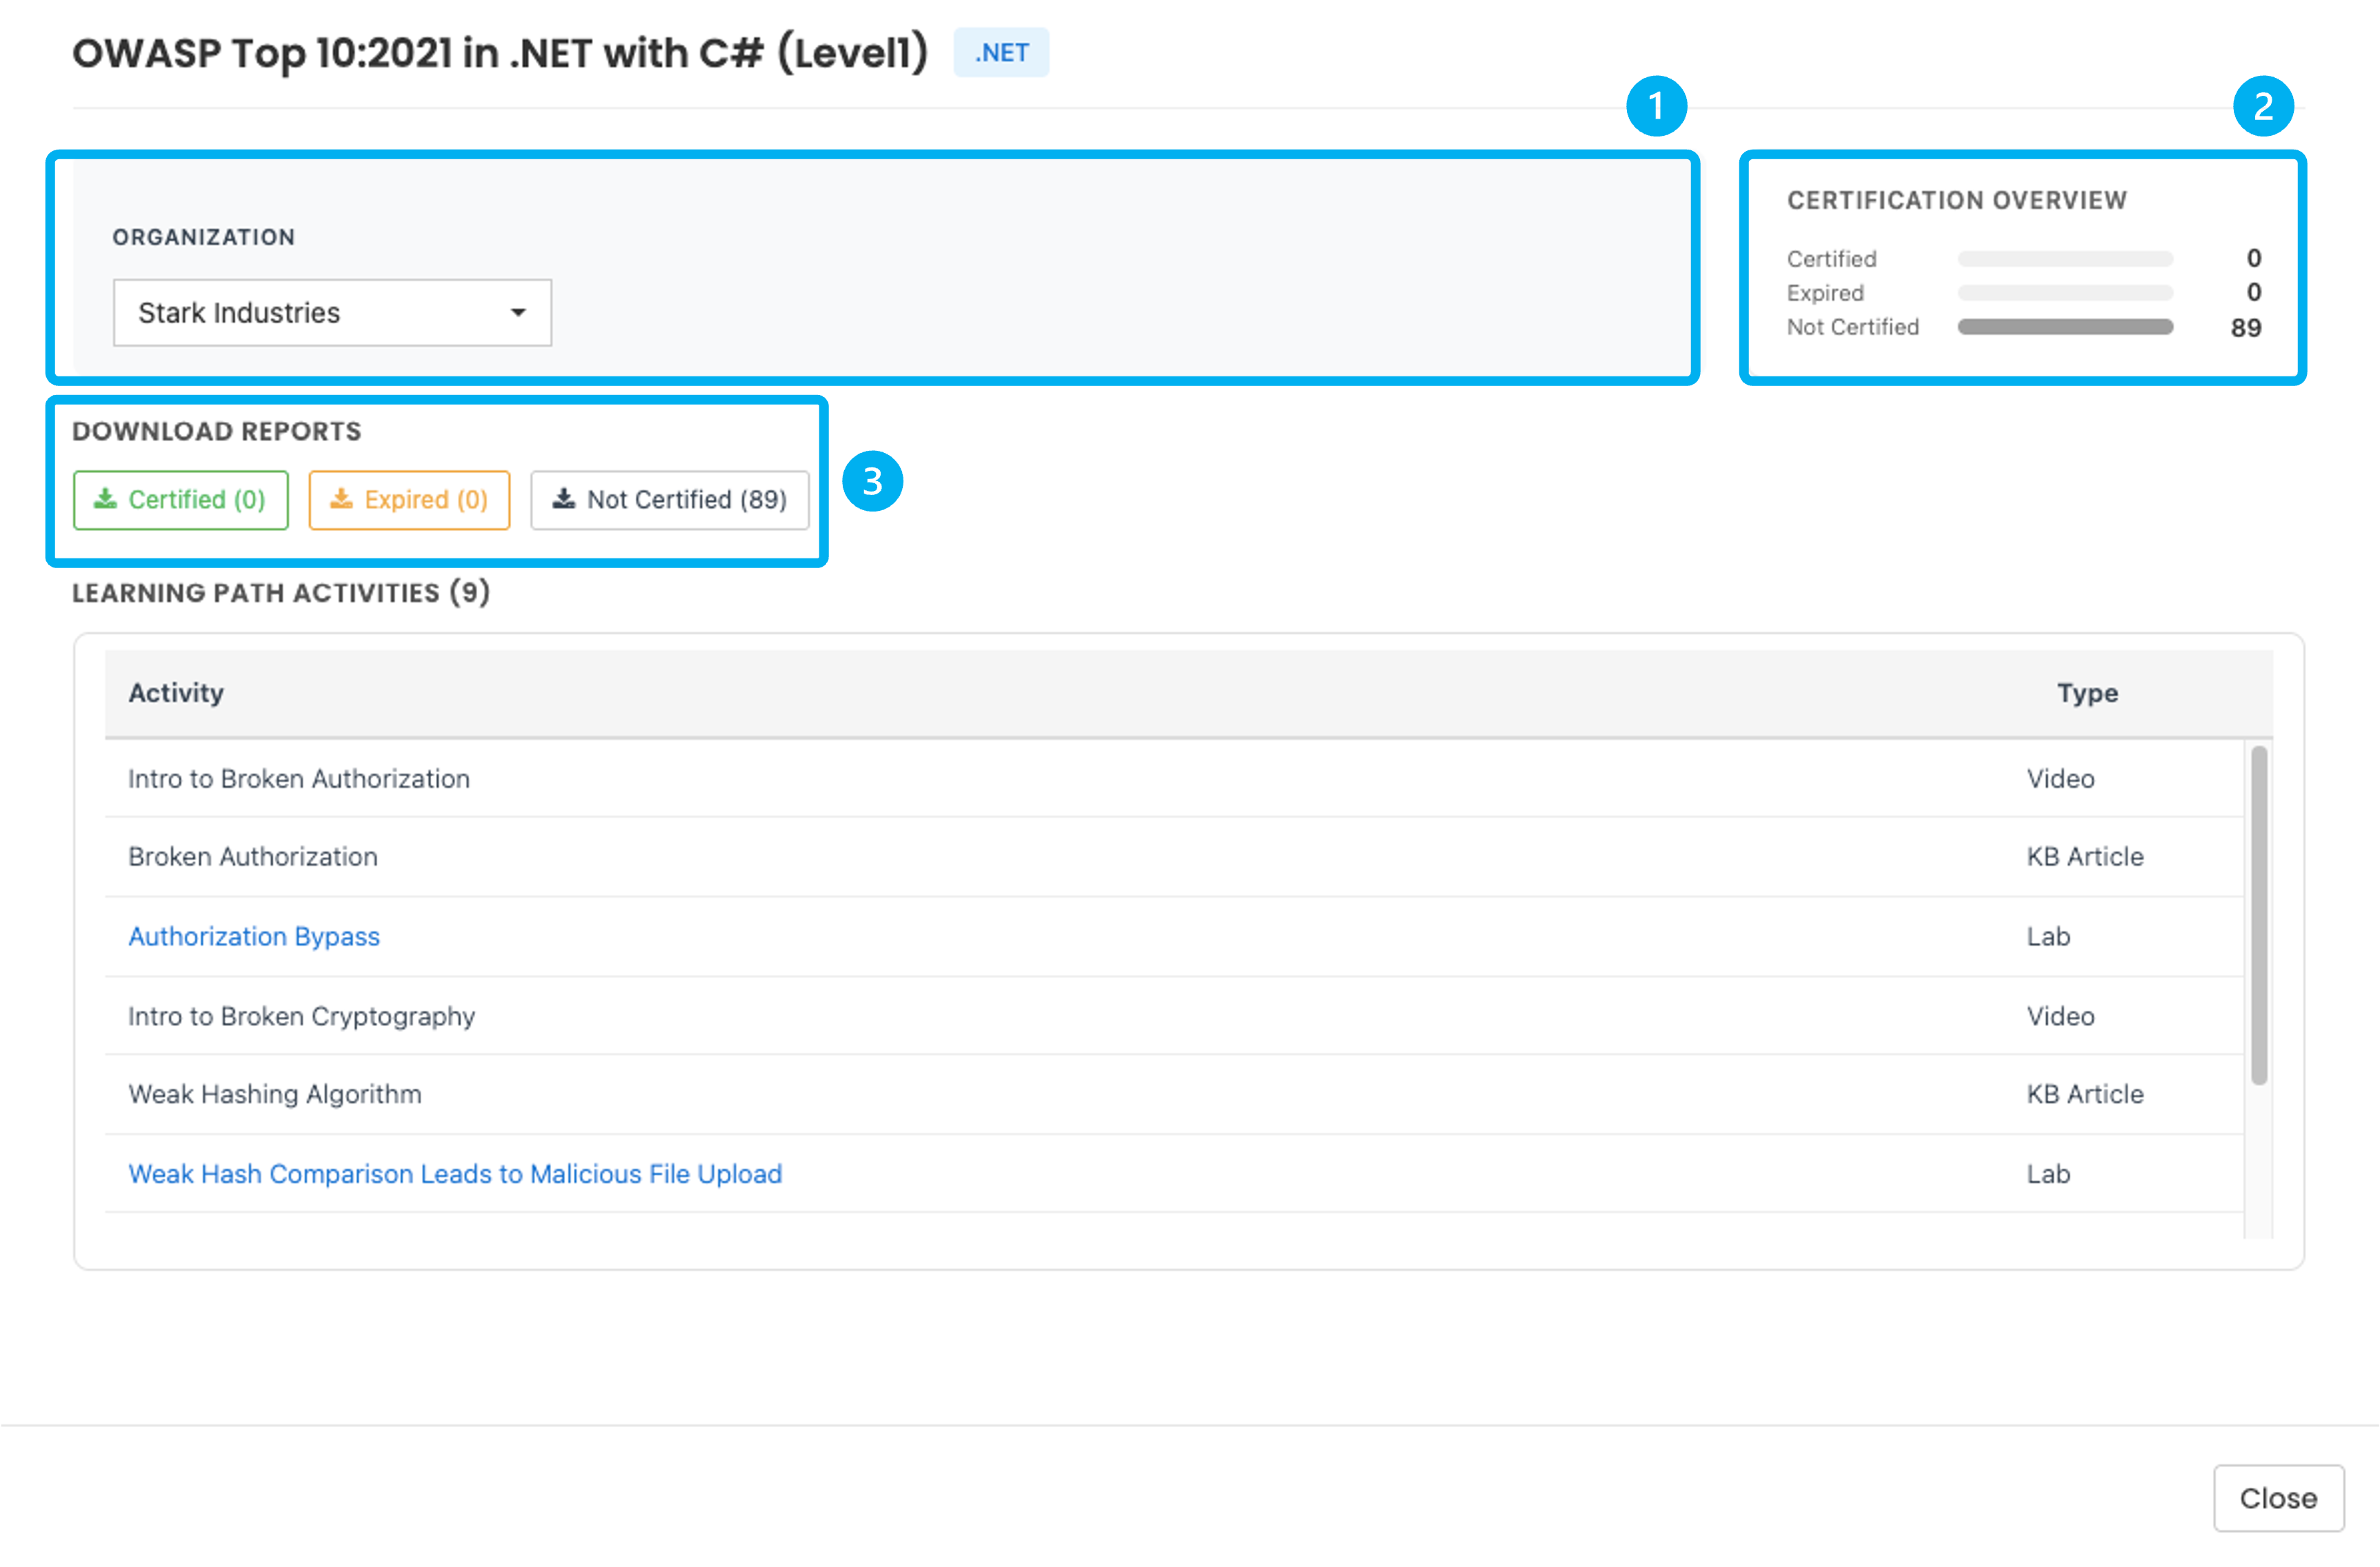Click the numbered callout 3 circle

coord(872,482)
